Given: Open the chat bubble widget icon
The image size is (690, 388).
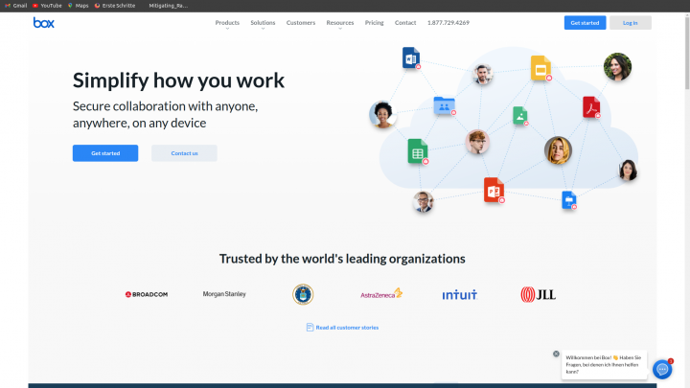Looking at the screenshot, I should tap(662, 370).
